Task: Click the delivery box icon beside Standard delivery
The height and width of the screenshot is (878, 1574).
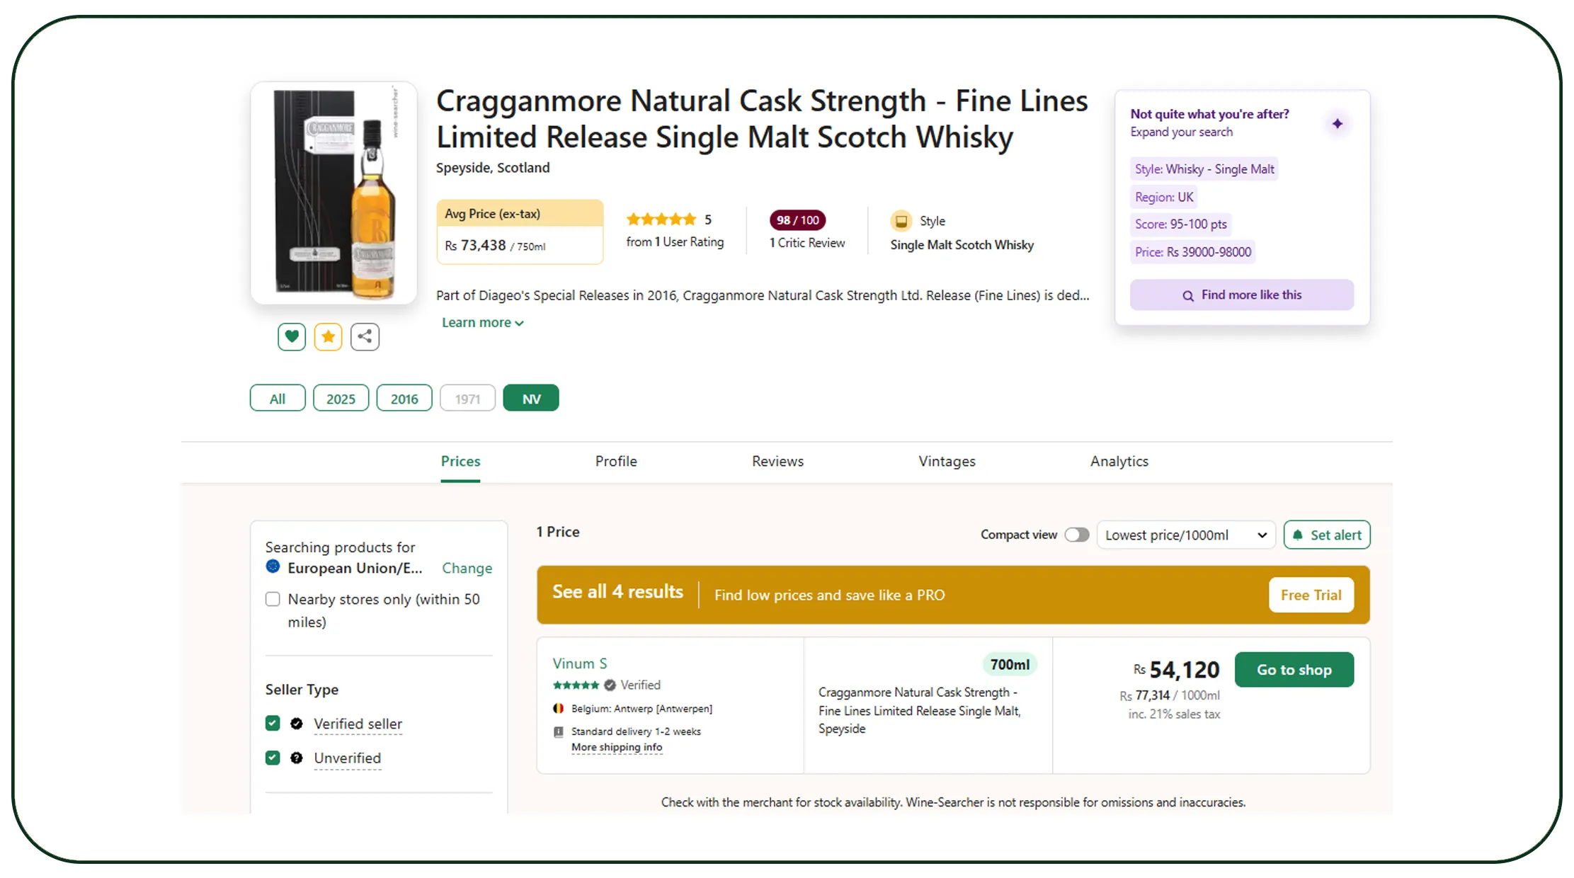Action: pyautogui.click(x=558, y=731)
